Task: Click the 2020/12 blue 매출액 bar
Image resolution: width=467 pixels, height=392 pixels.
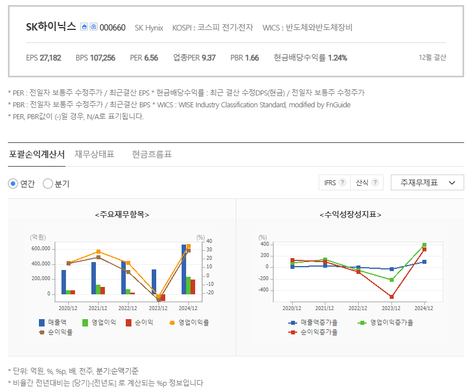Action: click(x=64, y=282)
